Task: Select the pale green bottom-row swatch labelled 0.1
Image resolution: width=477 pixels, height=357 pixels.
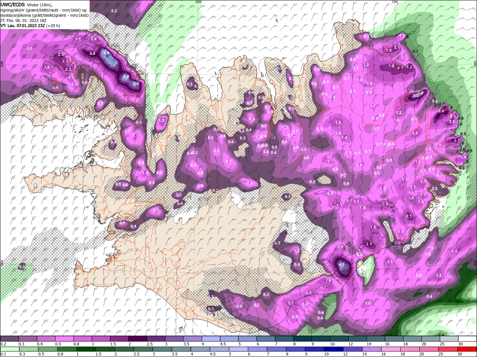Action: point(10,349)
